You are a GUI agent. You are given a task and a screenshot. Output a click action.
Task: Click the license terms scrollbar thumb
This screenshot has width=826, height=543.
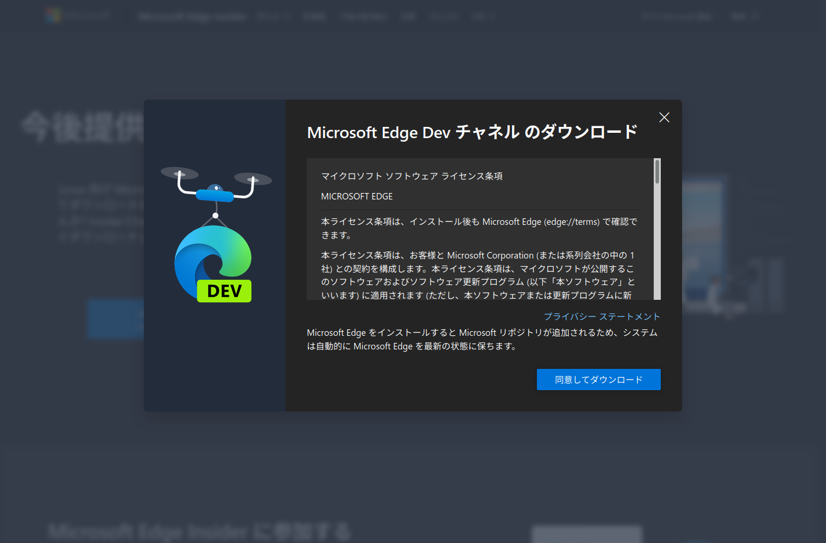pos(657,172)
